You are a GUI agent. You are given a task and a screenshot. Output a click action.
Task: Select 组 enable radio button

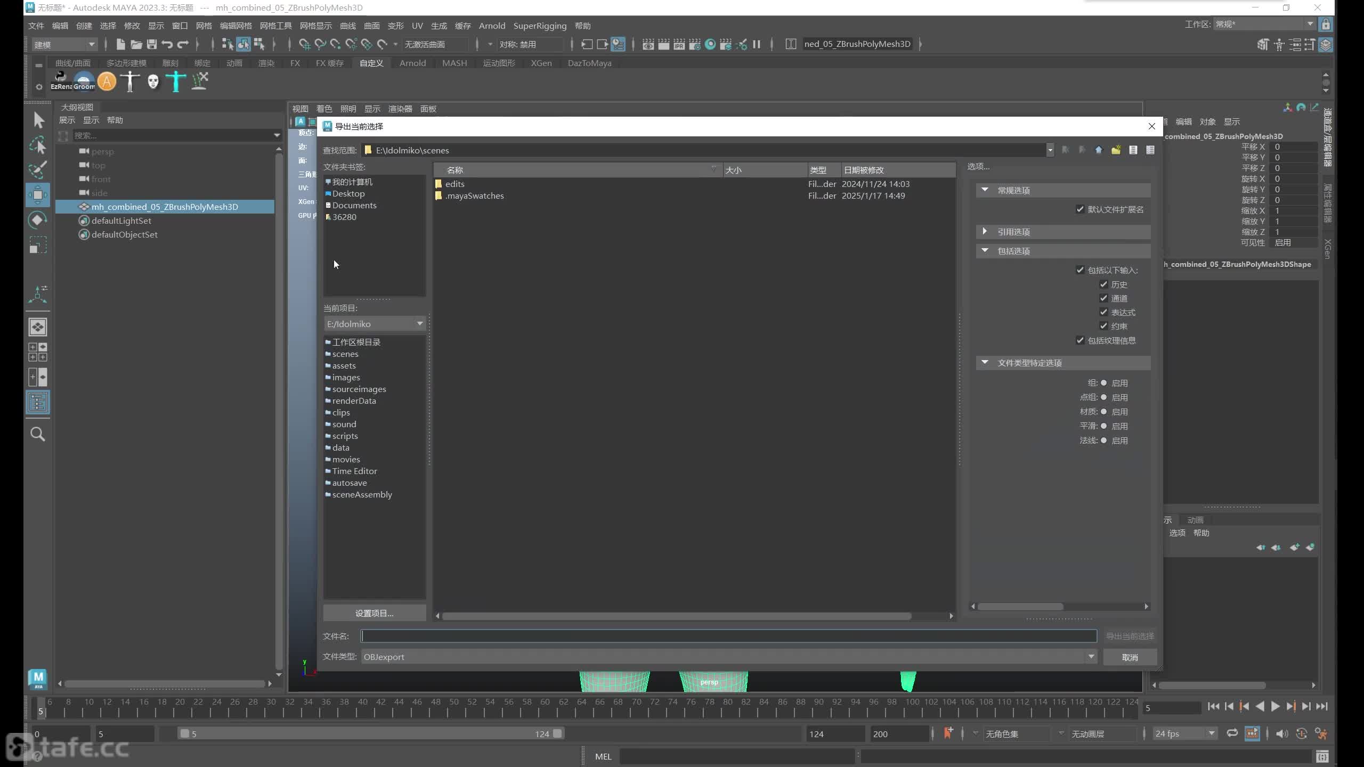click(1103, 383)
